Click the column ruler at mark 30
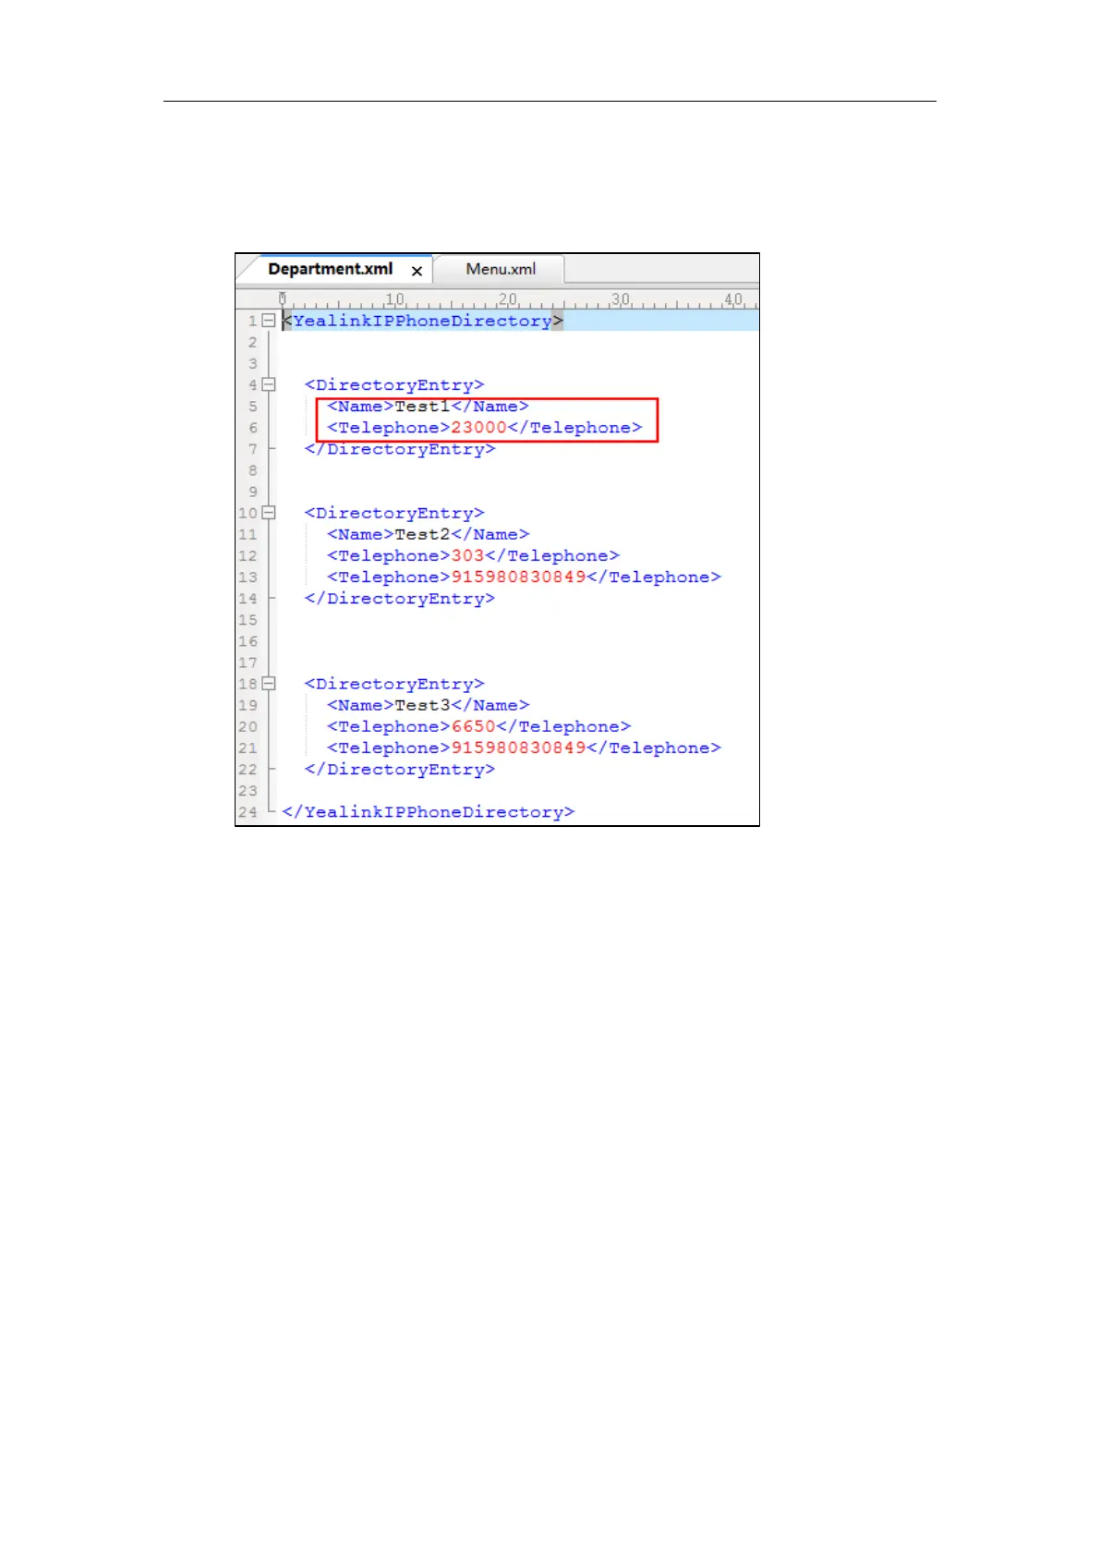 point(621,299)
